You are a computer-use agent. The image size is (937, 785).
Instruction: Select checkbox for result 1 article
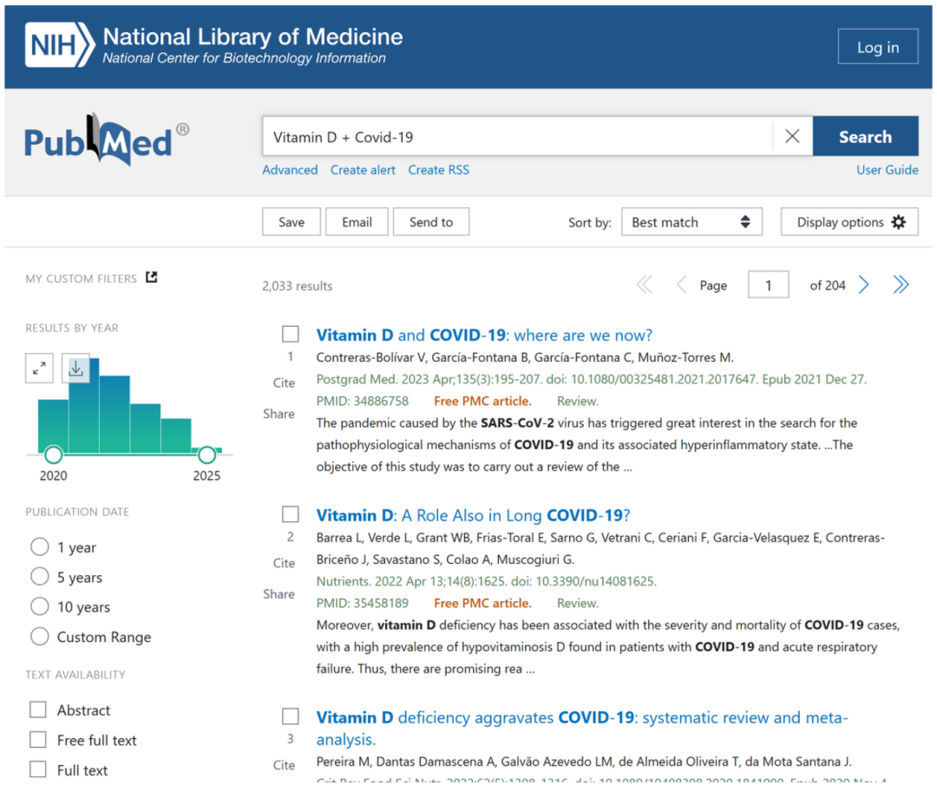[x=291, y=334]
